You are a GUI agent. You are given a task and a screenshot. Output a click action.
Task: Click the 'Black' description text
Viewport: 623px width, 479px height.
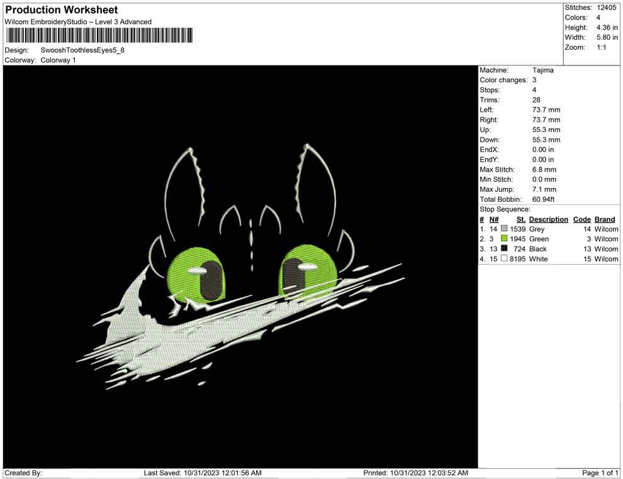click(537, 249)
